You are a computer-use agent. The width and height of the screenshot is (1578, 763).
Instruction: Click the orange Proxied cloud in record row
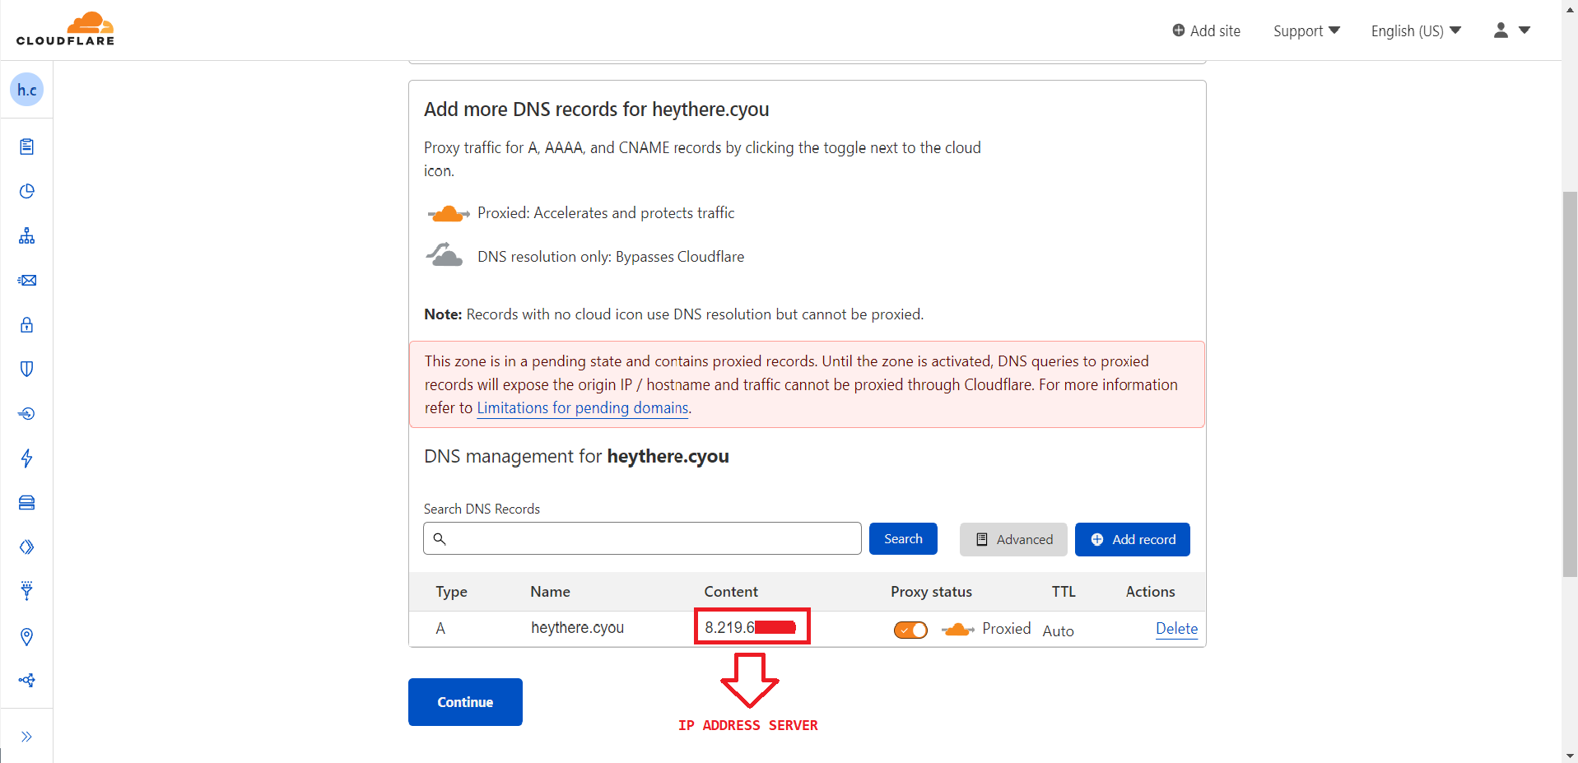click(x=957, y=630)
